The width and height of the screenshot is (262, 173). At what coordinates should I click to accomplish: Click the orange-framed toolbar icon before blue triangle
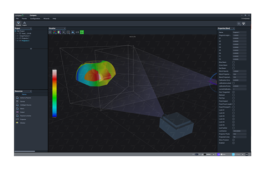click(x=68, y=32)
